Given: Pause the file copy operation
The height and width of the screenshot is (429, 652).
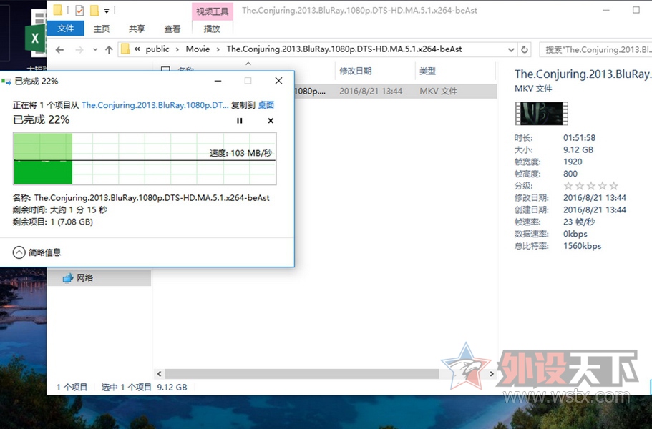Looking at the screenshot, I should (240, 121).
